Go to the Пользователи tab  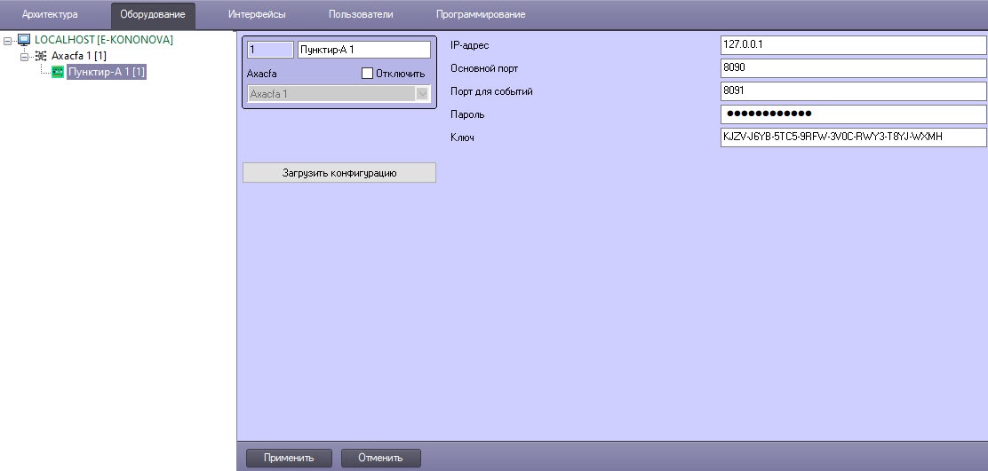coord(361,14)
